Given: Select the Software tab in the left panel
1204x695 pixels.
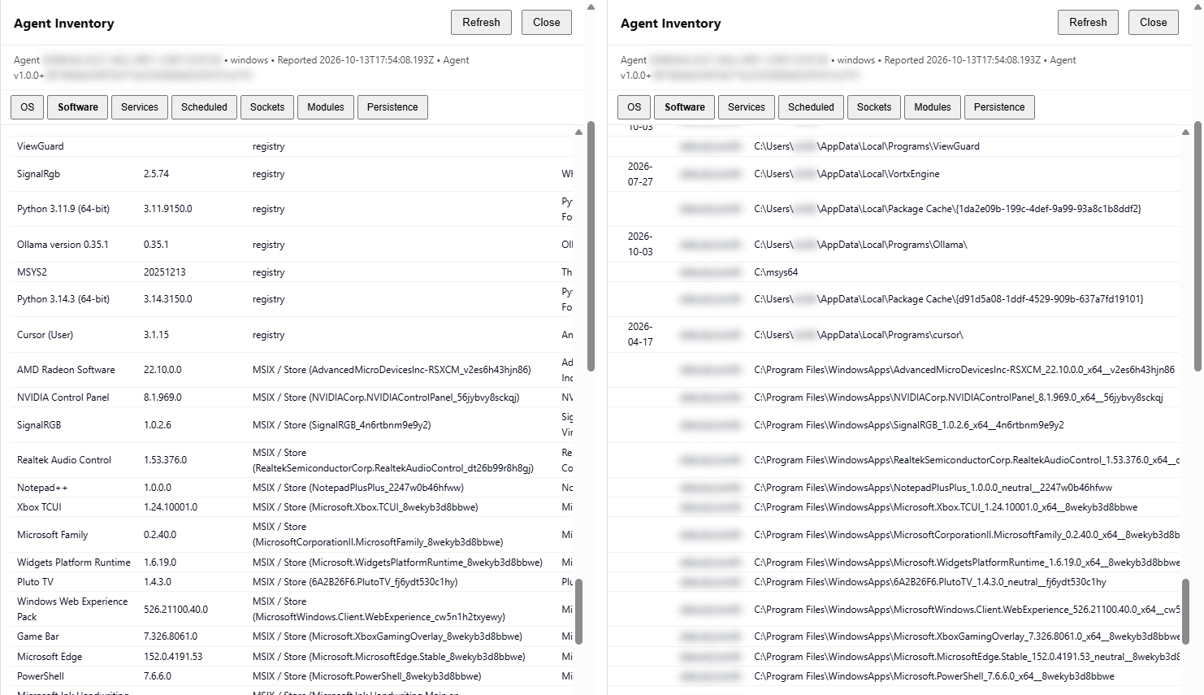Looking at the screenshot, I should (x=78, y=107).
